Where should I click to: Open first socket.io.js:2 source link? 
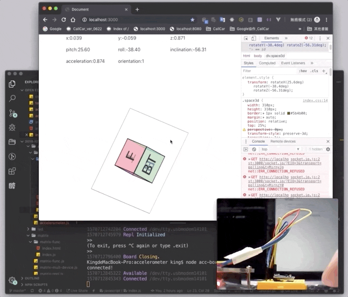(305, 159)
